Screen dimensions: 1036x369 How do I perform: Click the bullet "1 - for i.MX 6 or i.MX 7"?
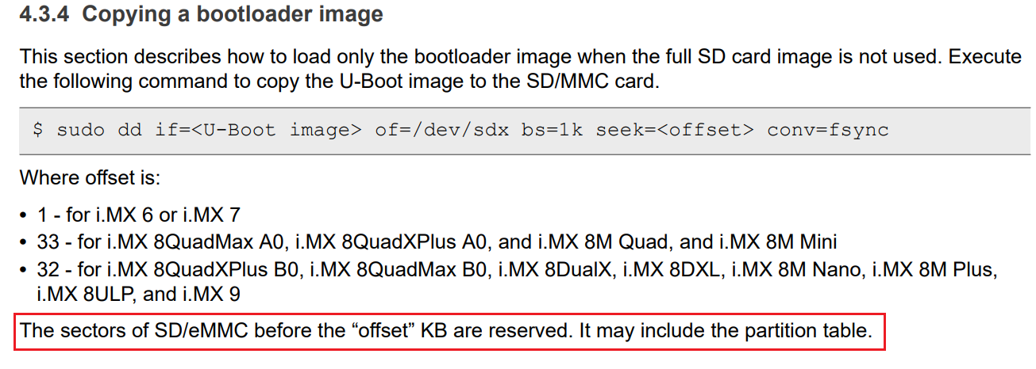(138, 214)
